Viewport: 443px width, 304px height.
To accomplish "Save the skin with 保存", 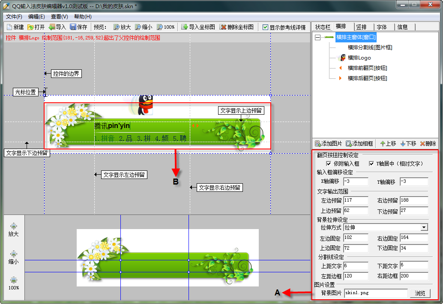I will tap(78, 27).
